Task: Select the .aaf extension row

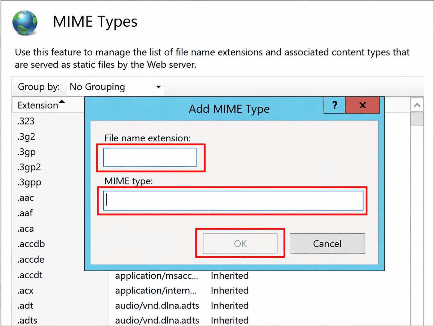Action: [x=25, y=213]
